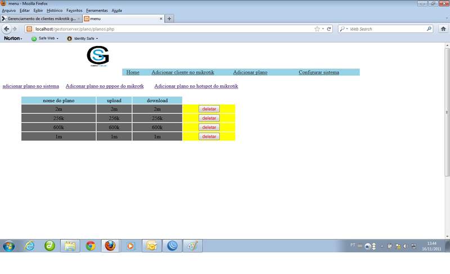Open Windows Media Player on taskbar

[130, 246]
